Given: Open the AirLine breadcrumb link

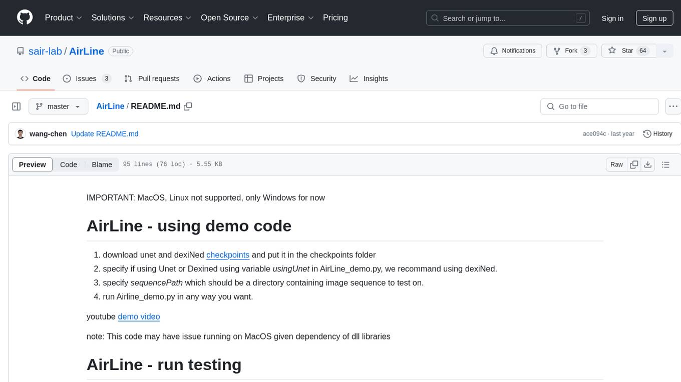Looking at the screenshot, I should 110,106.
